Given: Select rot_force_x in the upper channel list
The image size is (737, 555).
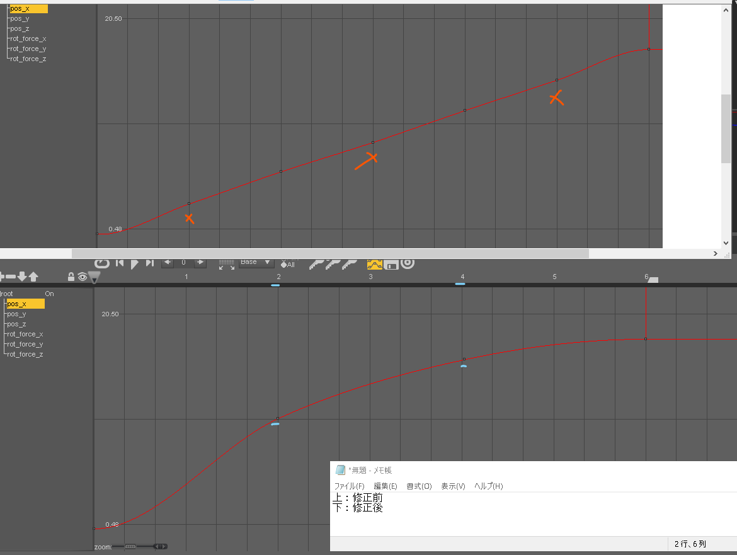Looking at the screenshot, I should click(x=28, y=38).
